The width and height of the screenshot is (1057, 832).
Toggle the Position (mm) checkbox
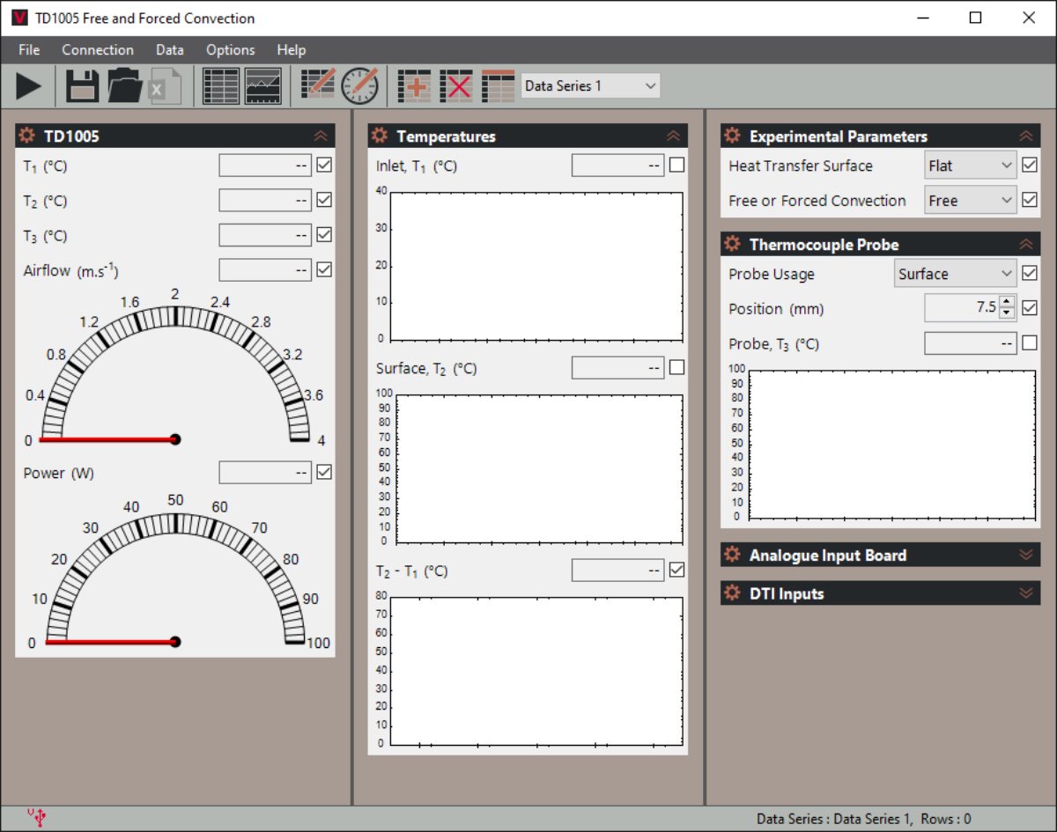[1030, 308]
